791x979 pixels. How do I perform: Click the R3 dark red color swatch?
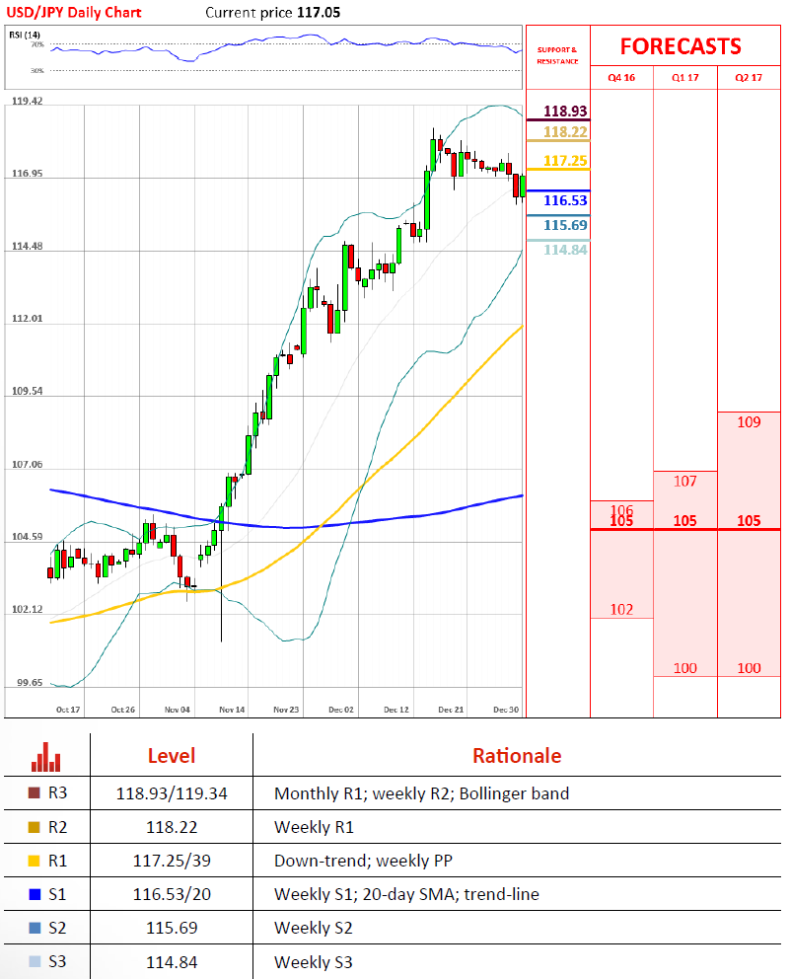pos(35,792)
